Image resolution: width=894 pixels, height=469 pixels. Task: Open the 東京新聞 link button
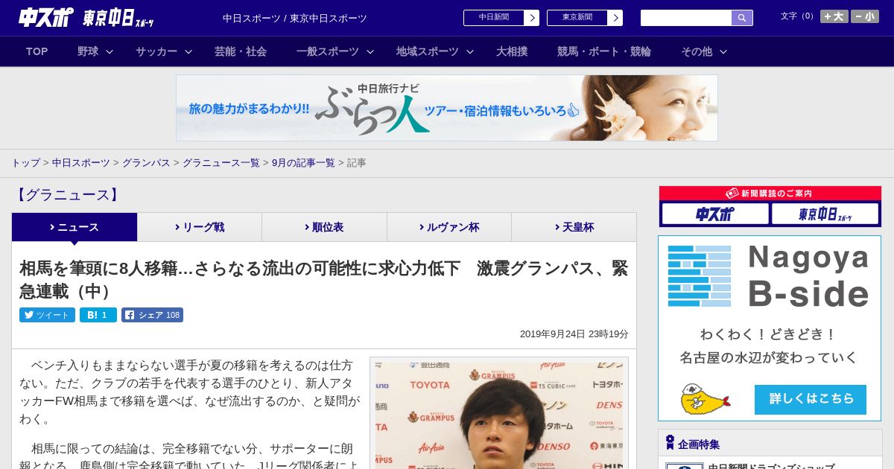point(577,18)
